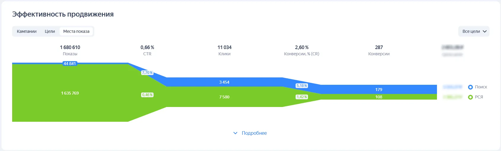Click the green 7 580 clicks segment
Image resolution: width=501 pixels, height=151 pixels.
click(224, 97)
